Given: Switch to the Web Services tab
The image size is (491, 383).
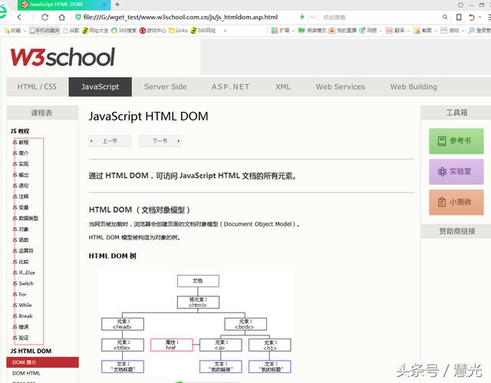Looking at the screenshot, I should tap(341, 87).
